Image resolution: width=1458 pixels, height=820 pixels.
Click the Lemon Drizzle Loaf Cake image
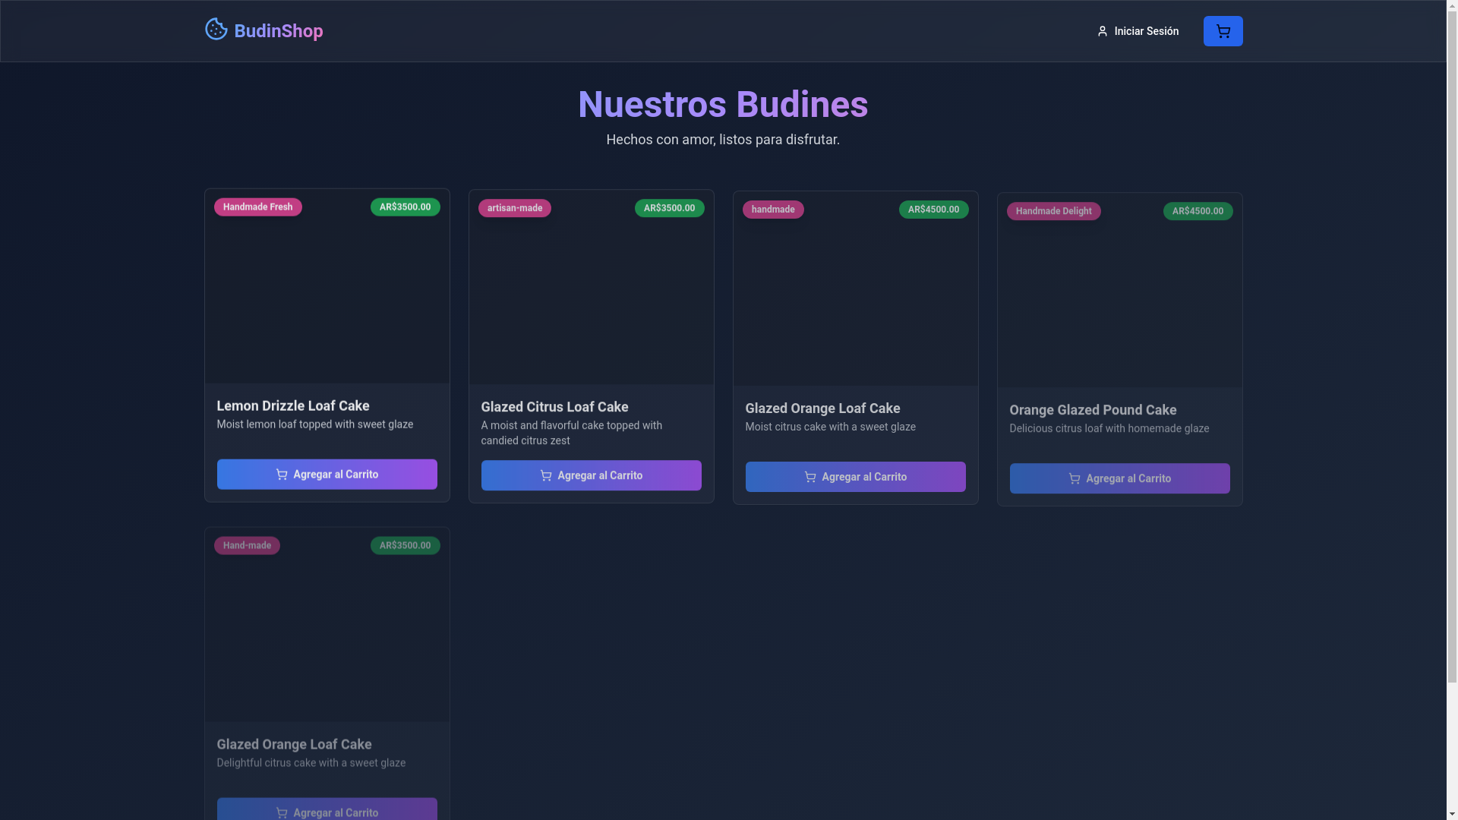tap(327, 286)
